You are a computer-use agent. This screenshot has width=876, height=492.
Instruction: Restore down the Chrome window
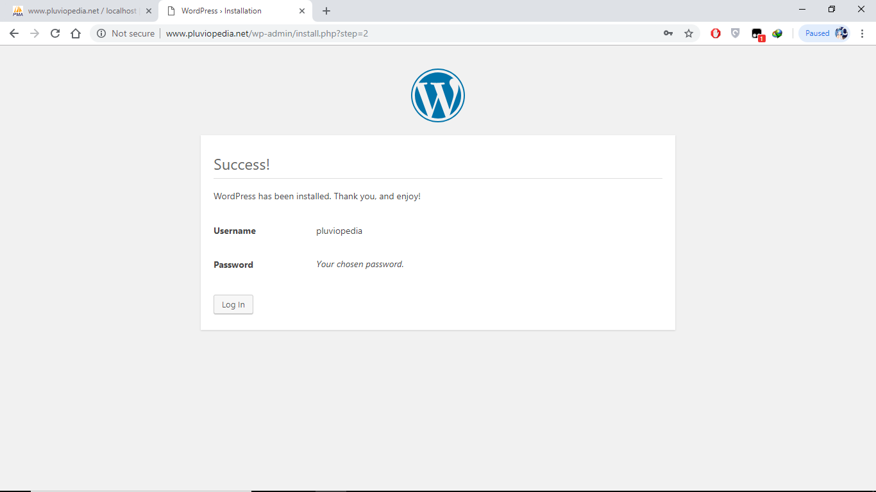point(832,10)
